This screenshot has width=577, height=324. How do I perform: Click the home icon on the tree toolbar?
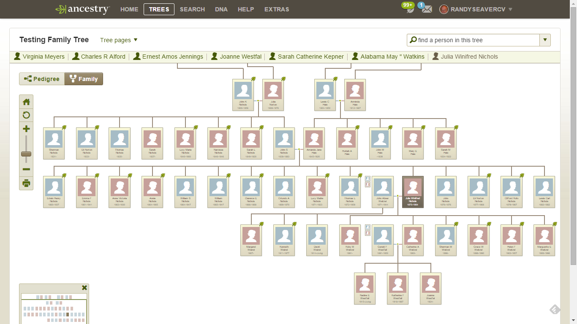tap(26, 102)
